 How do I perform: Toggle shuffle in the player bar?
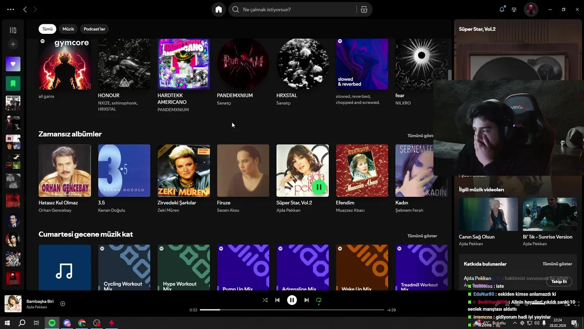pyautogui.click(x=265, y=300)
